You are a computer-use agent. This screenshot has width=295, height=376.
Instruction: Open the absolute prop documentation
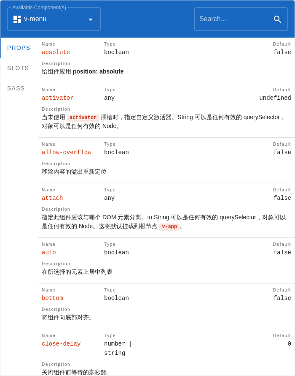[x=56, y=52]
